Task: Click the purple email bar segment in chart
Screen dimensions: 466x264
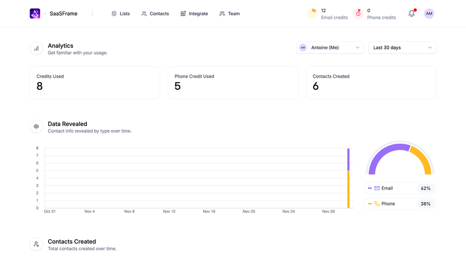Action: 348,159
